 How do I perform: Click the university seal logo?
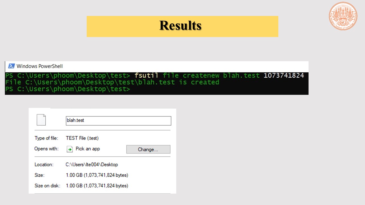click(x=343, y=16)
